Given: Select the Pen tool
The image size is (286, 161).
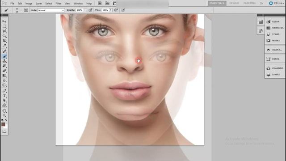Looking at the screenshot, I should click(x=4, y=91).
